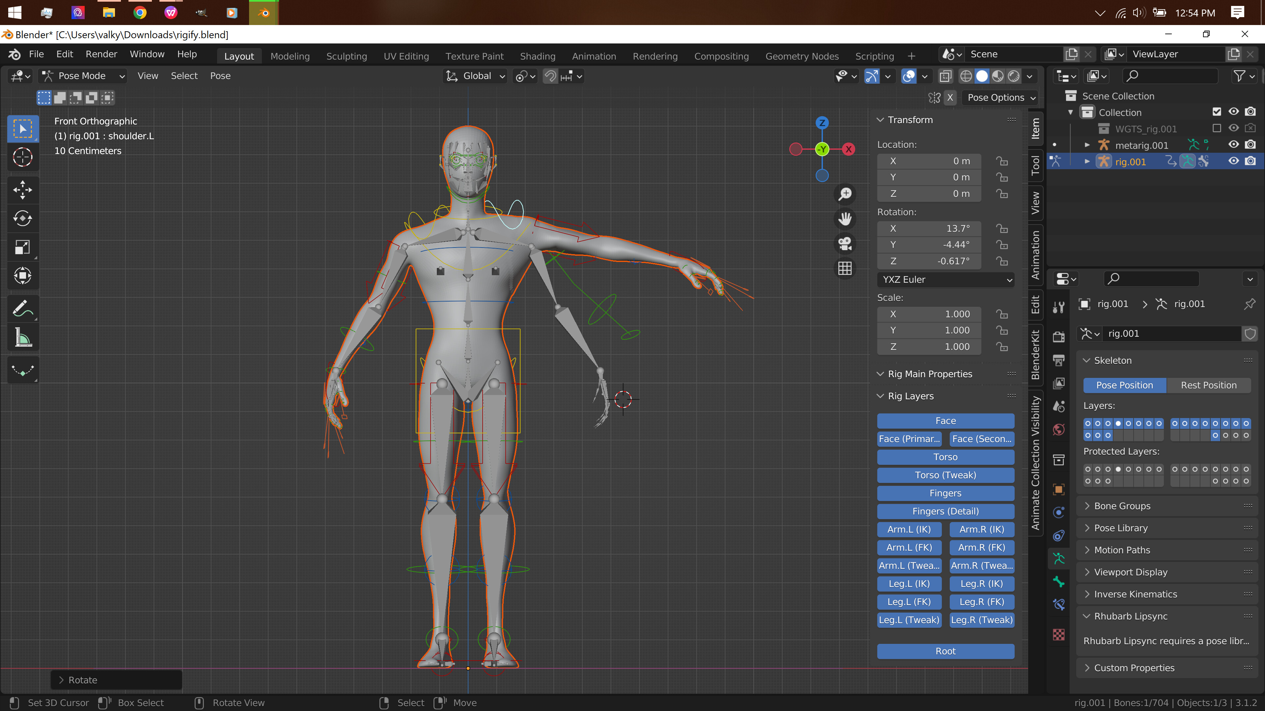Image resolution: width=1265 pixels, height=711 pixels.
Task: Open Chrome from the Windows taskbar
Action: (140, 13)
